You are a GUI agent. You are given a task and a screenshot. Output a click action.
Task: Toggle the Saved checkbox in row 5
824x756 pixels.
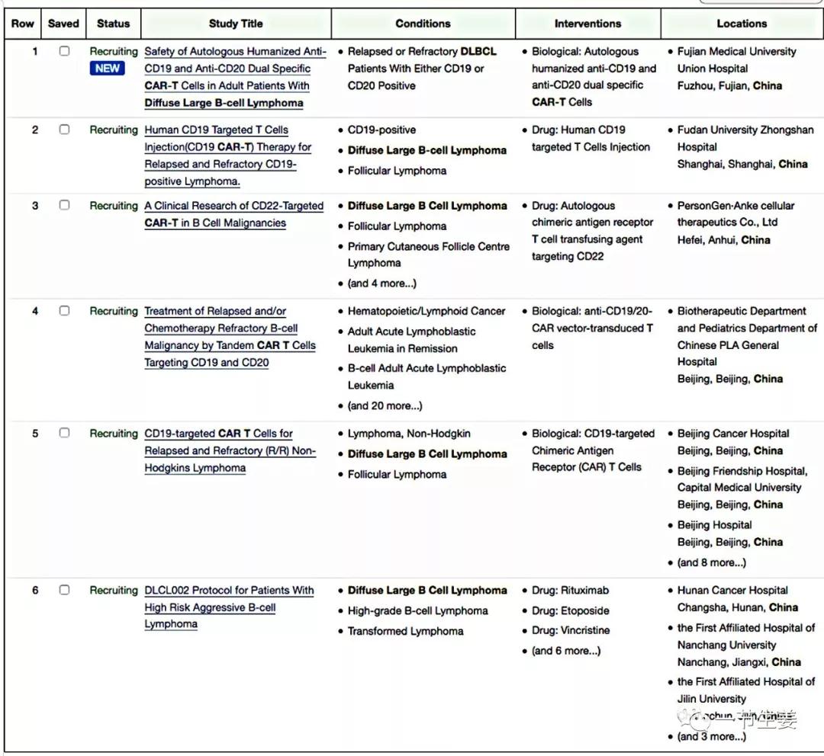[x=64, y=433]
